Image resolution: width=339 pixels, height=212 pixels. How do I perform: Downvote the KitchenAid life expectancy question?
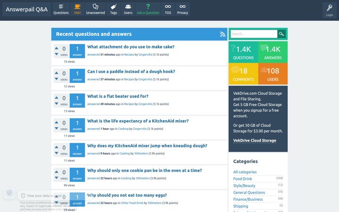pos(56,128)
